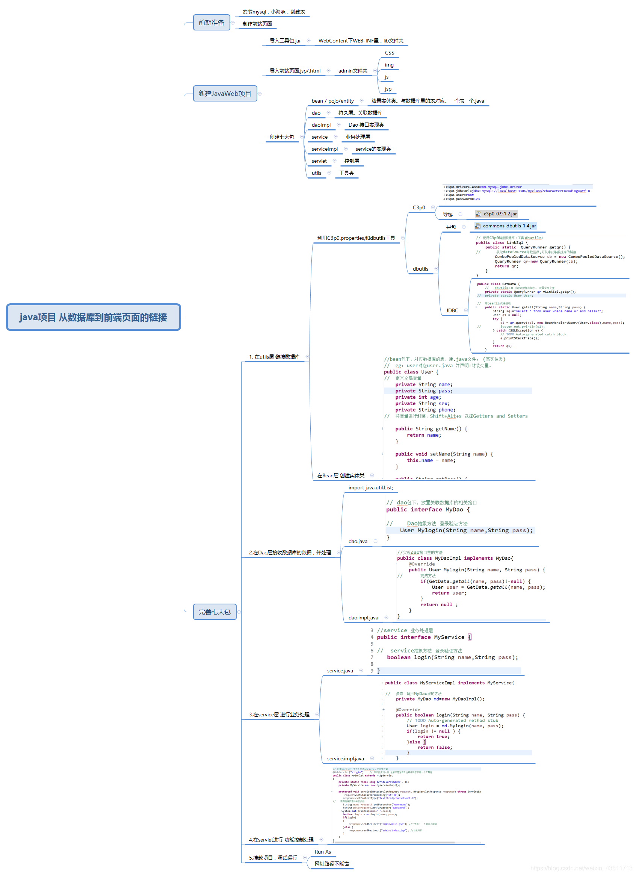Collapse the utils 工具类 node

(329, 173)
